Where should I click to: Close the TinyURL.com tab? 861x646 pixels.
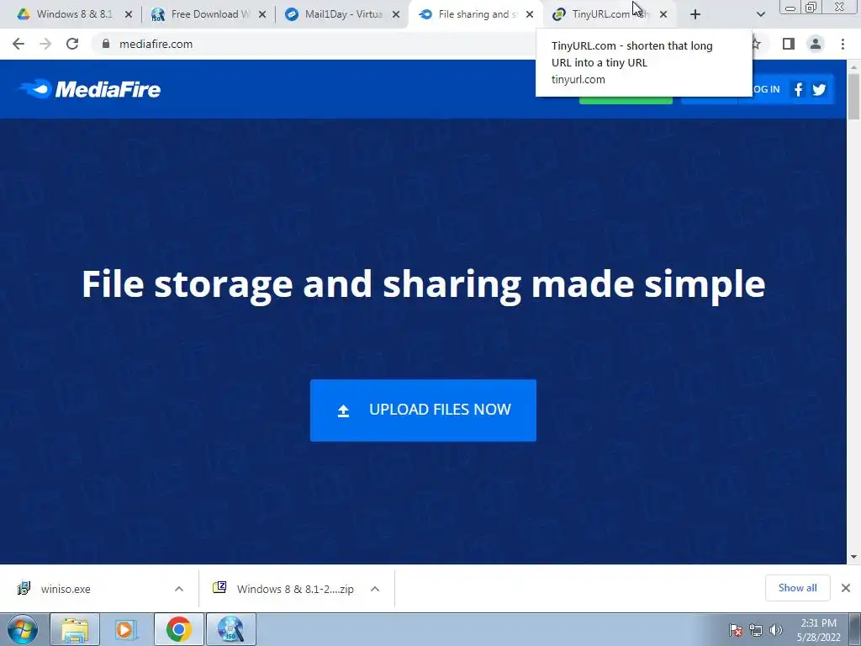(663, 14)
